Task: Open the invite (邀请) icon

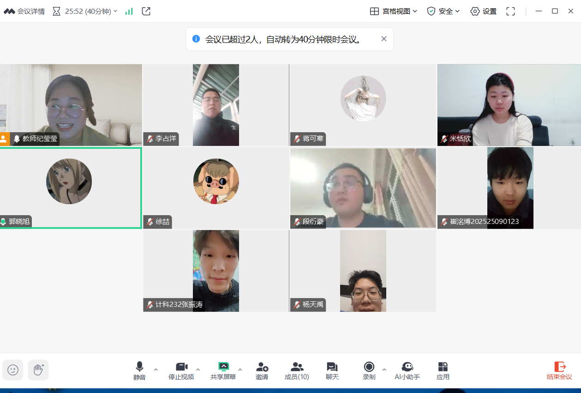Action: (x=262, y=370)
